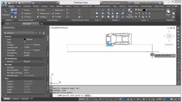Toggle layer on/off lightbulb in layer dropdown

pyautogui.click(x=136, y=10)
